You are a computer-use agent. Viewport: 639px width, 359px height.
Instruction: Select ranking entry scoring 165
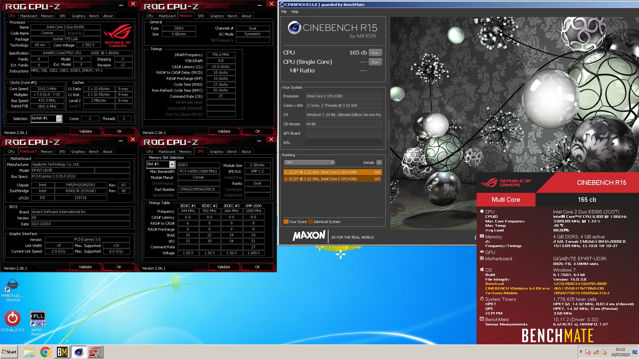[332, 172]
